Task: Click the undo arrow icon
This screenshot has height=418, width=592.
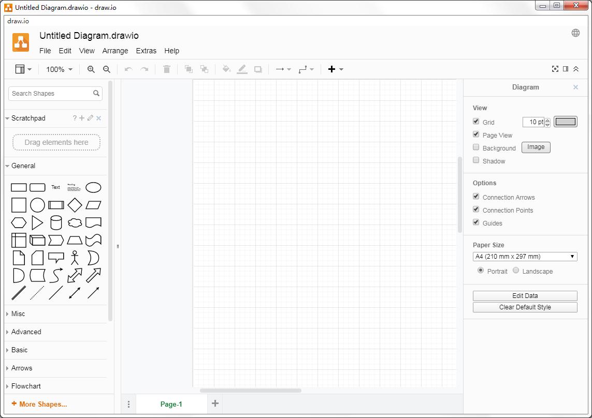Action: click(x=128, y=69)
